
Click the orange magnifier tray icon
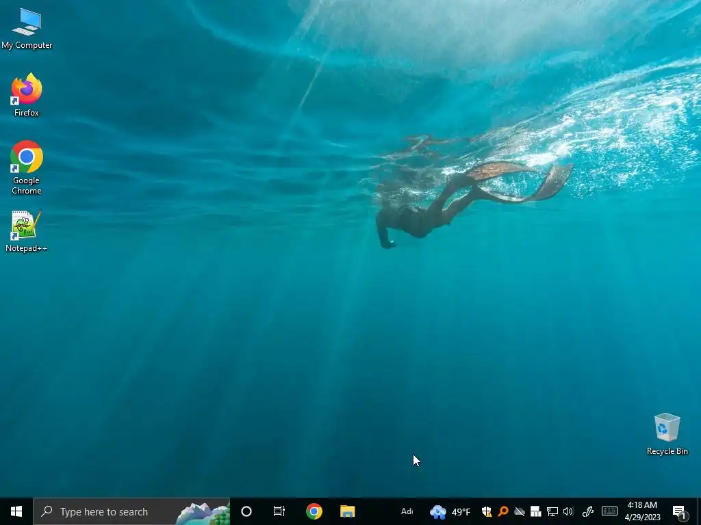503,511
